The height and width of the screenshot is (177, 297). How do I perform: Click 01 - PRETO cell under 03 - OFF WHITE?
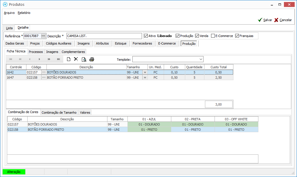coord(236,130)
